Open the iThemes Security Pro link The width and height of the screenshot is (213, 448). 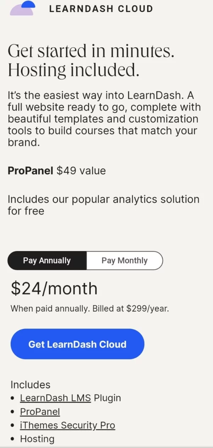67,425
